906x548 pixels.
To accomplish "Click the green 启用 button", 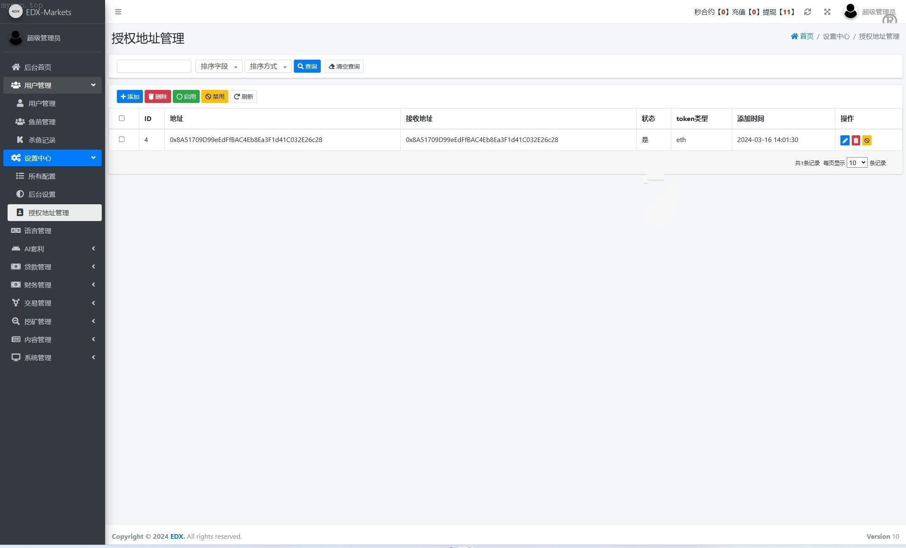I will [x=186, y=97].
